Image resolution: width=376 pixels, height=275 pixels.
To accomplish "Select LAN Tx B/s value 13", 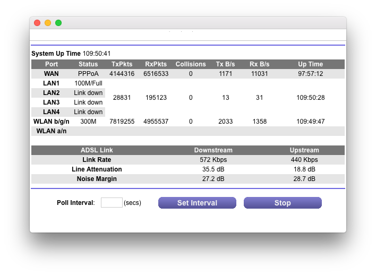I will click(x=225, y=98).
